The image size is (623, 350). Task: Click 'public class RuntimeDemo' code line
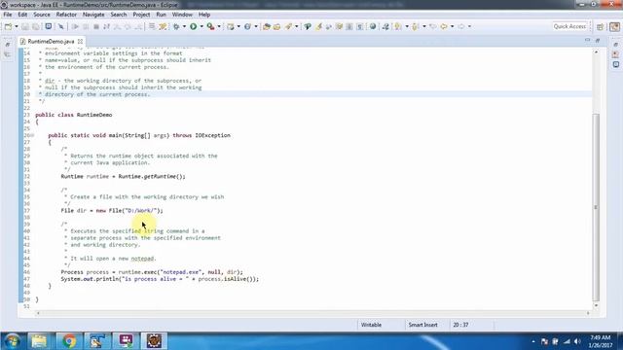click(74, 115)
